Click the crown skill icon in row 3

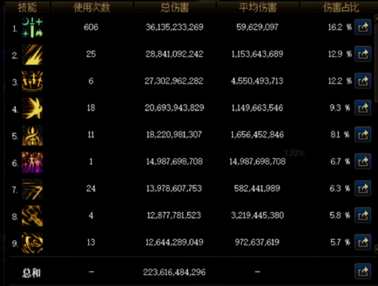coord(32,82)
